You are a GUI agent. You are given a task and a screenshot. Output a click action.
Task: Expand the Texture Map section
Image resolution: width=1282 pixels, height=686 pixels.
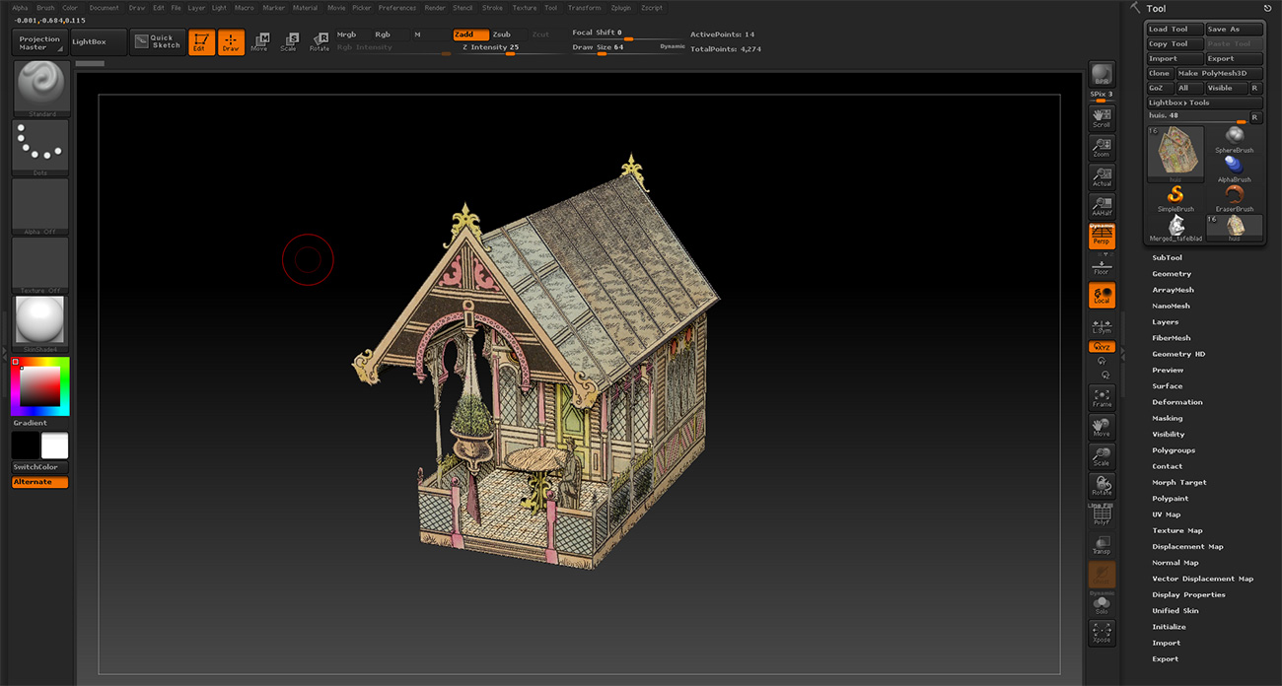click(x=1177, y=530)
